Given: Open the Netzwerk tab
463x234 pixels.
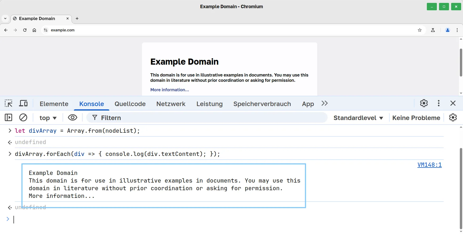Looking at the screenshot, I should click(171, 104).
